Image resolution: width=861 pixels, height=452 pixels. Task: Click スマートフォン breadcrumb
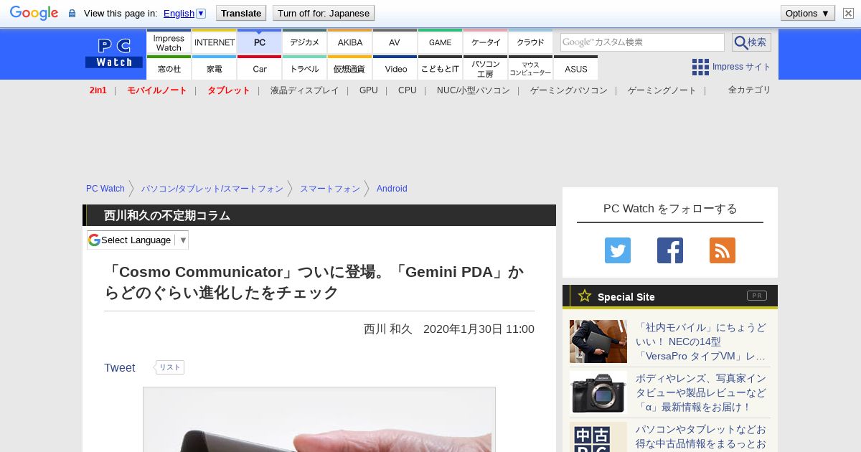(x=330, y=189)
